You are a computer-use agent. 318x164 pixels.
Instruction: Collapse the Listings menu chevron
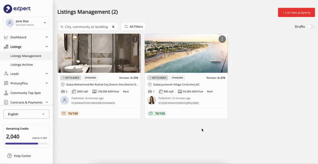click(x=47, y=47)
